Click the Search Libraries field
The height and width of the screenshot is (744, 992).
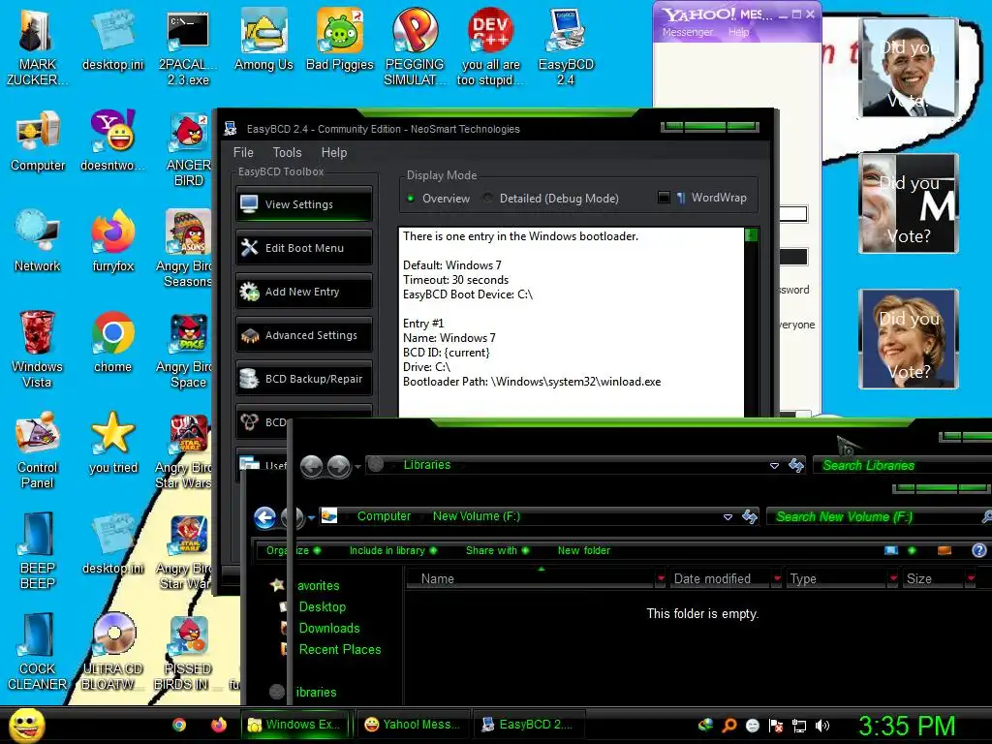(902, 466)
